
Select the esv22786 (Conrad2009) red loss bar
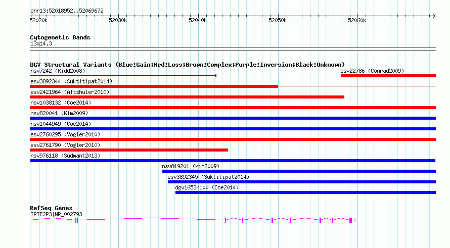coord(388,76)
